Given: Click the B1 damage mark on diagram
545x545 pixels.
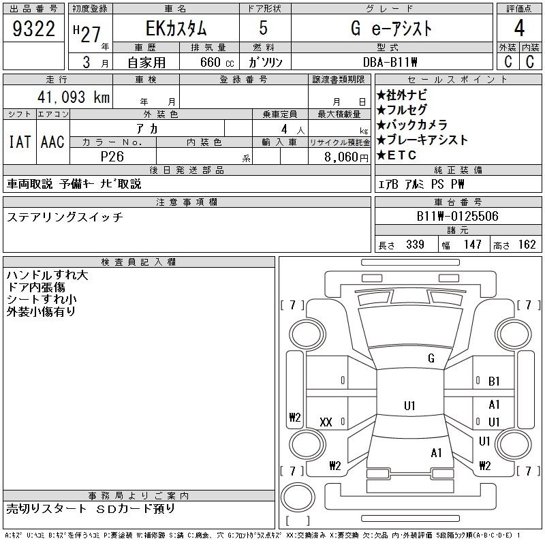Looking at the screenshot, I should 494,381.
